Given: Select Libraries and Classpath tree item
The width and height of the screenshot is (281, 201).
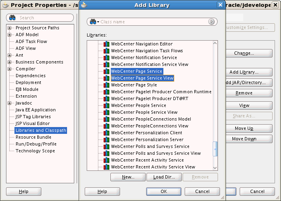Looking at the screenshot, I should pyautogui.click(x=41, y=130).
